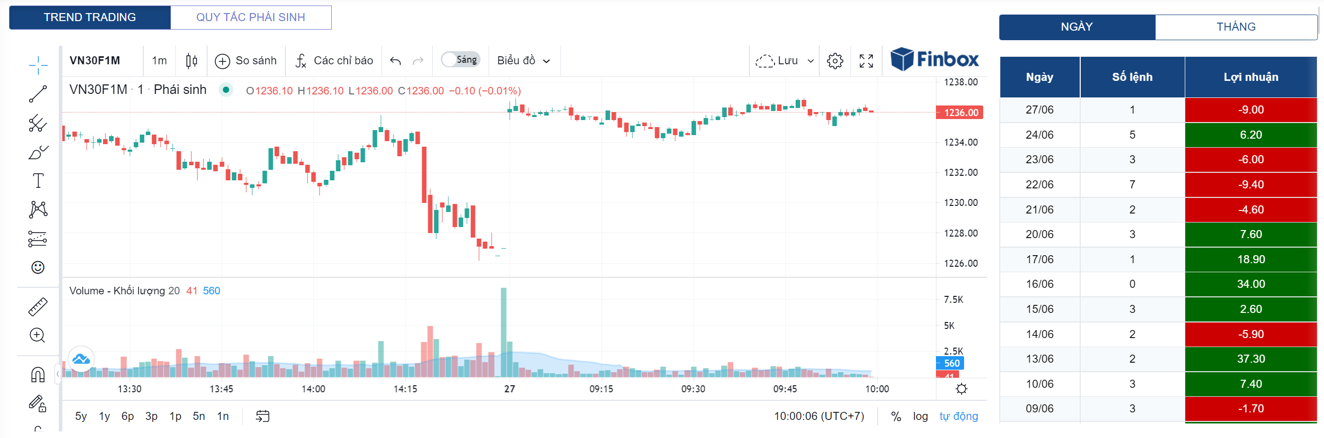Image resolution: width=1324 pixels, height=438 pixels.
Task: Click the So sánh compare button
Action: [x=246, y=61]
